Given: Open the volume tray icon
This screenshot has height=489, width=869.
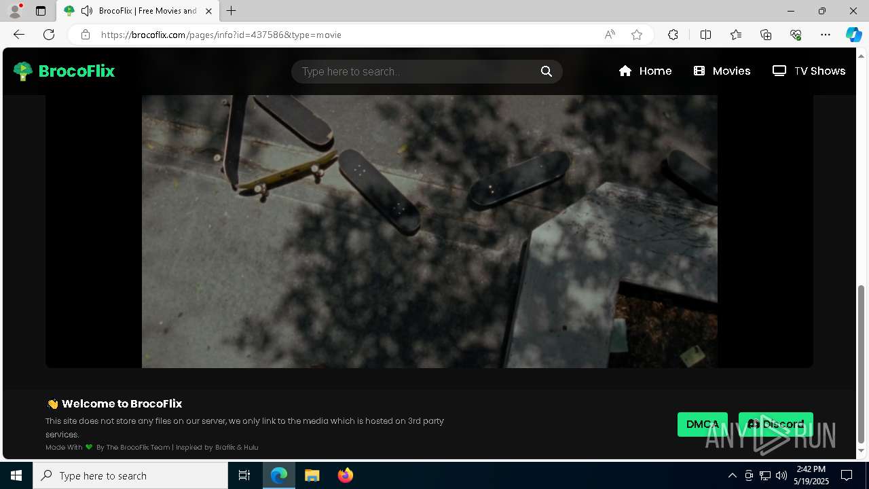Looking at the screenshot, I should click(x=781, y=475).
